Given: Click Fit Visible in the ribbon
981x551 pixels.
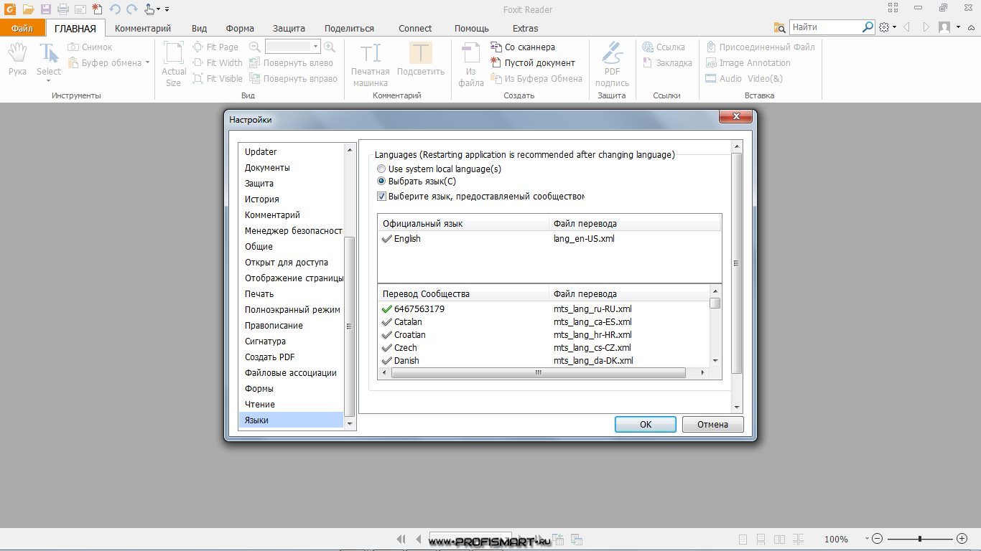Looking at the screenshot, I should click(218, 78).
